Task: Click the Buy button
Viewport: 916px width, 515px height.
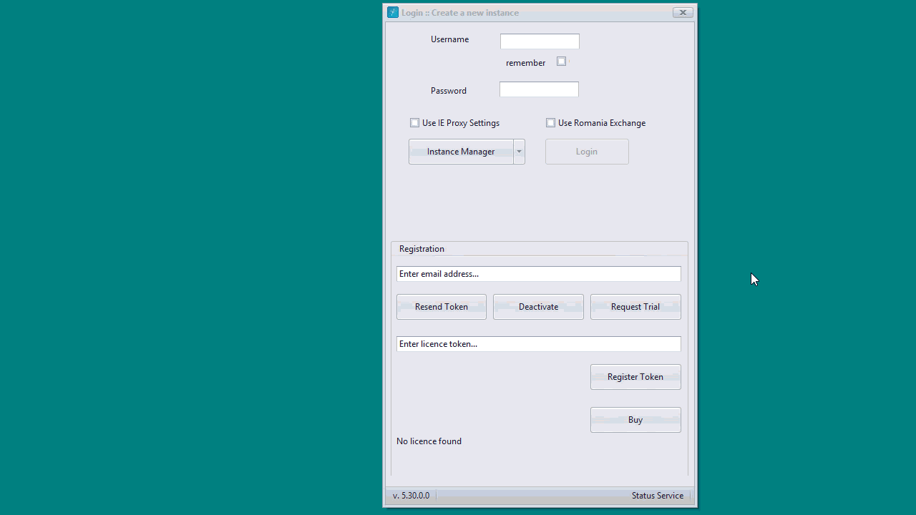Action: (635, 420)
